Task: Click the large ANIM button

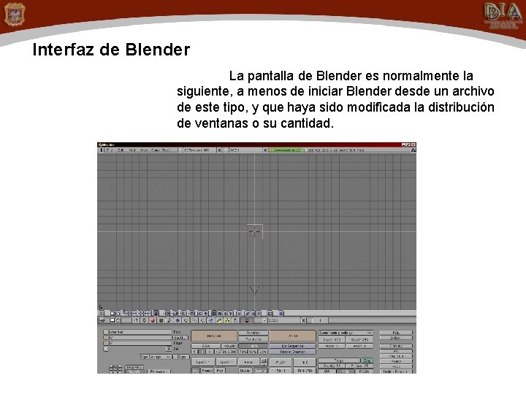Action: coord(292,336)
